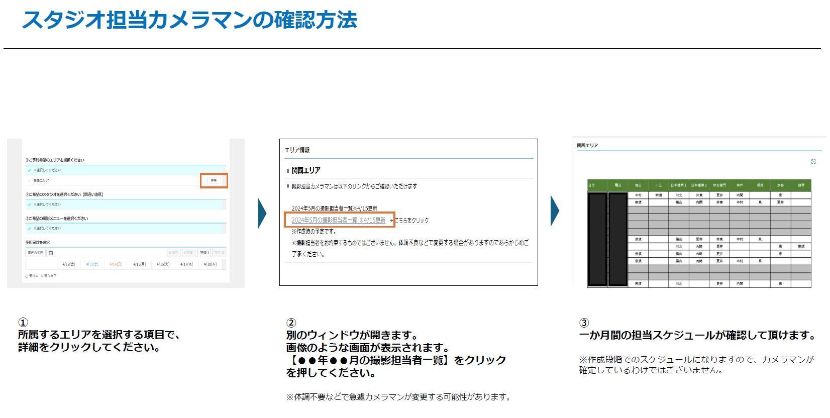
Task: Open the shooting menu dropdown under ③
Action: (126, 228)
